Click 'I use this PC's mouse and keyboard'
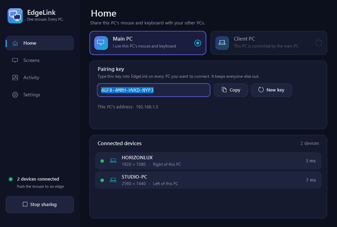337x227 pixels. click(x=144, y=46)
